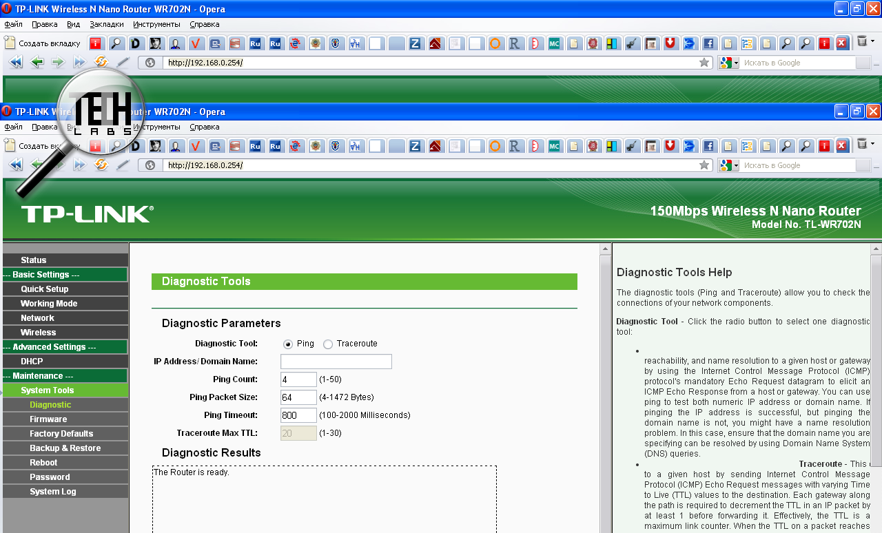Viewport: 882px width, 533px height.
Task: Go to the Reboot page in the sidebar
Action: click(x=43, y=463)
